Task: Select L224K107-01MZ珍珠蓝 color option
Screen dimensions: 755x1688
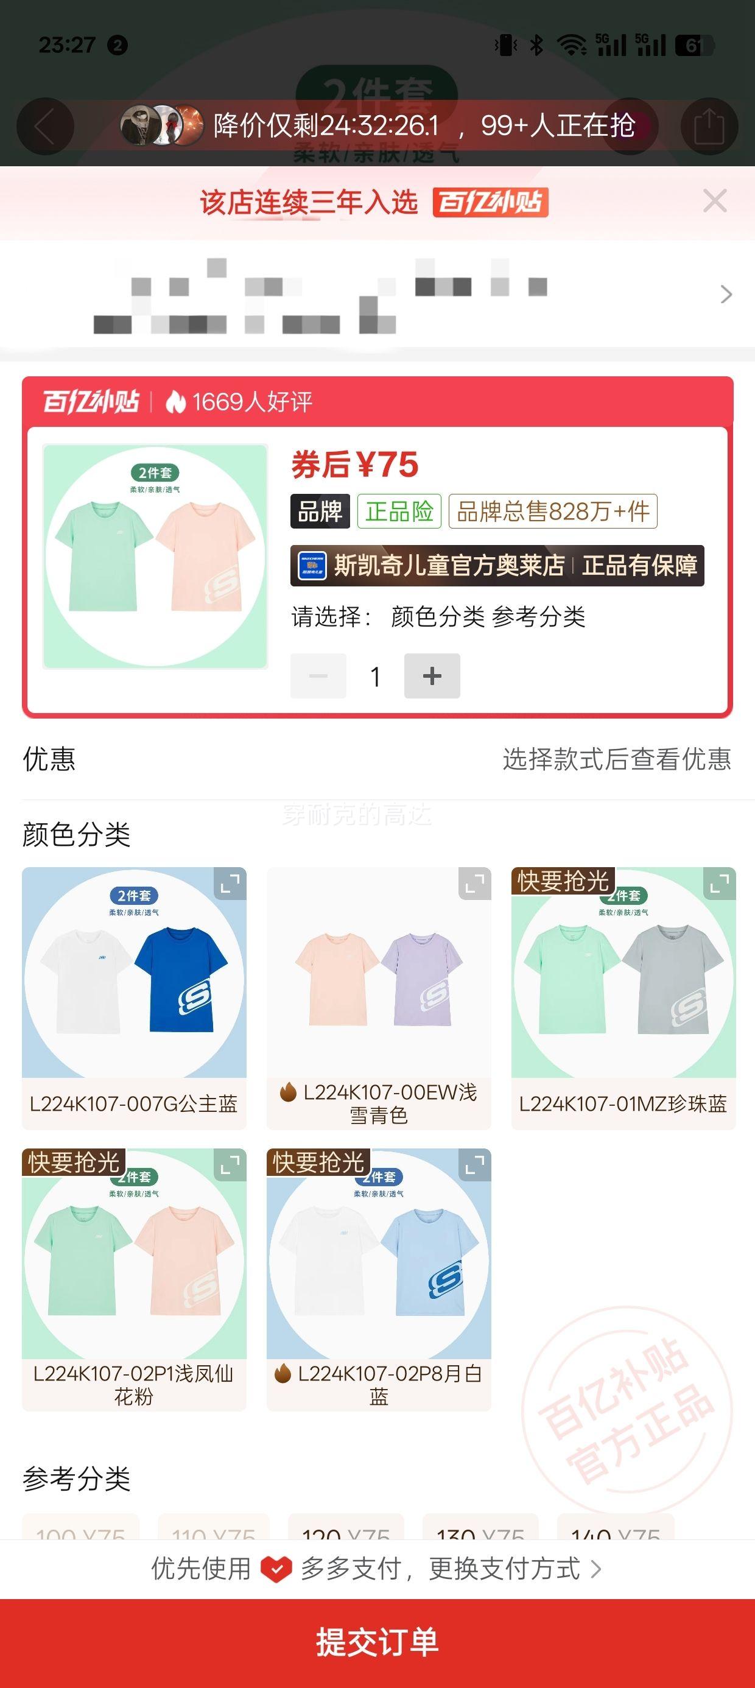Action: (623, 999)
